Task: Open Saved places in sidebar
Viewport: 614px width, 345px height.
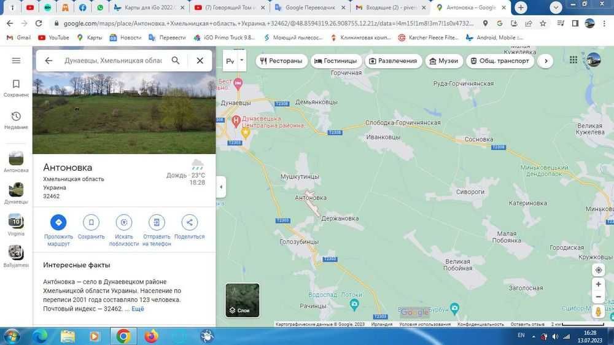Action: (x=16, y=88)
